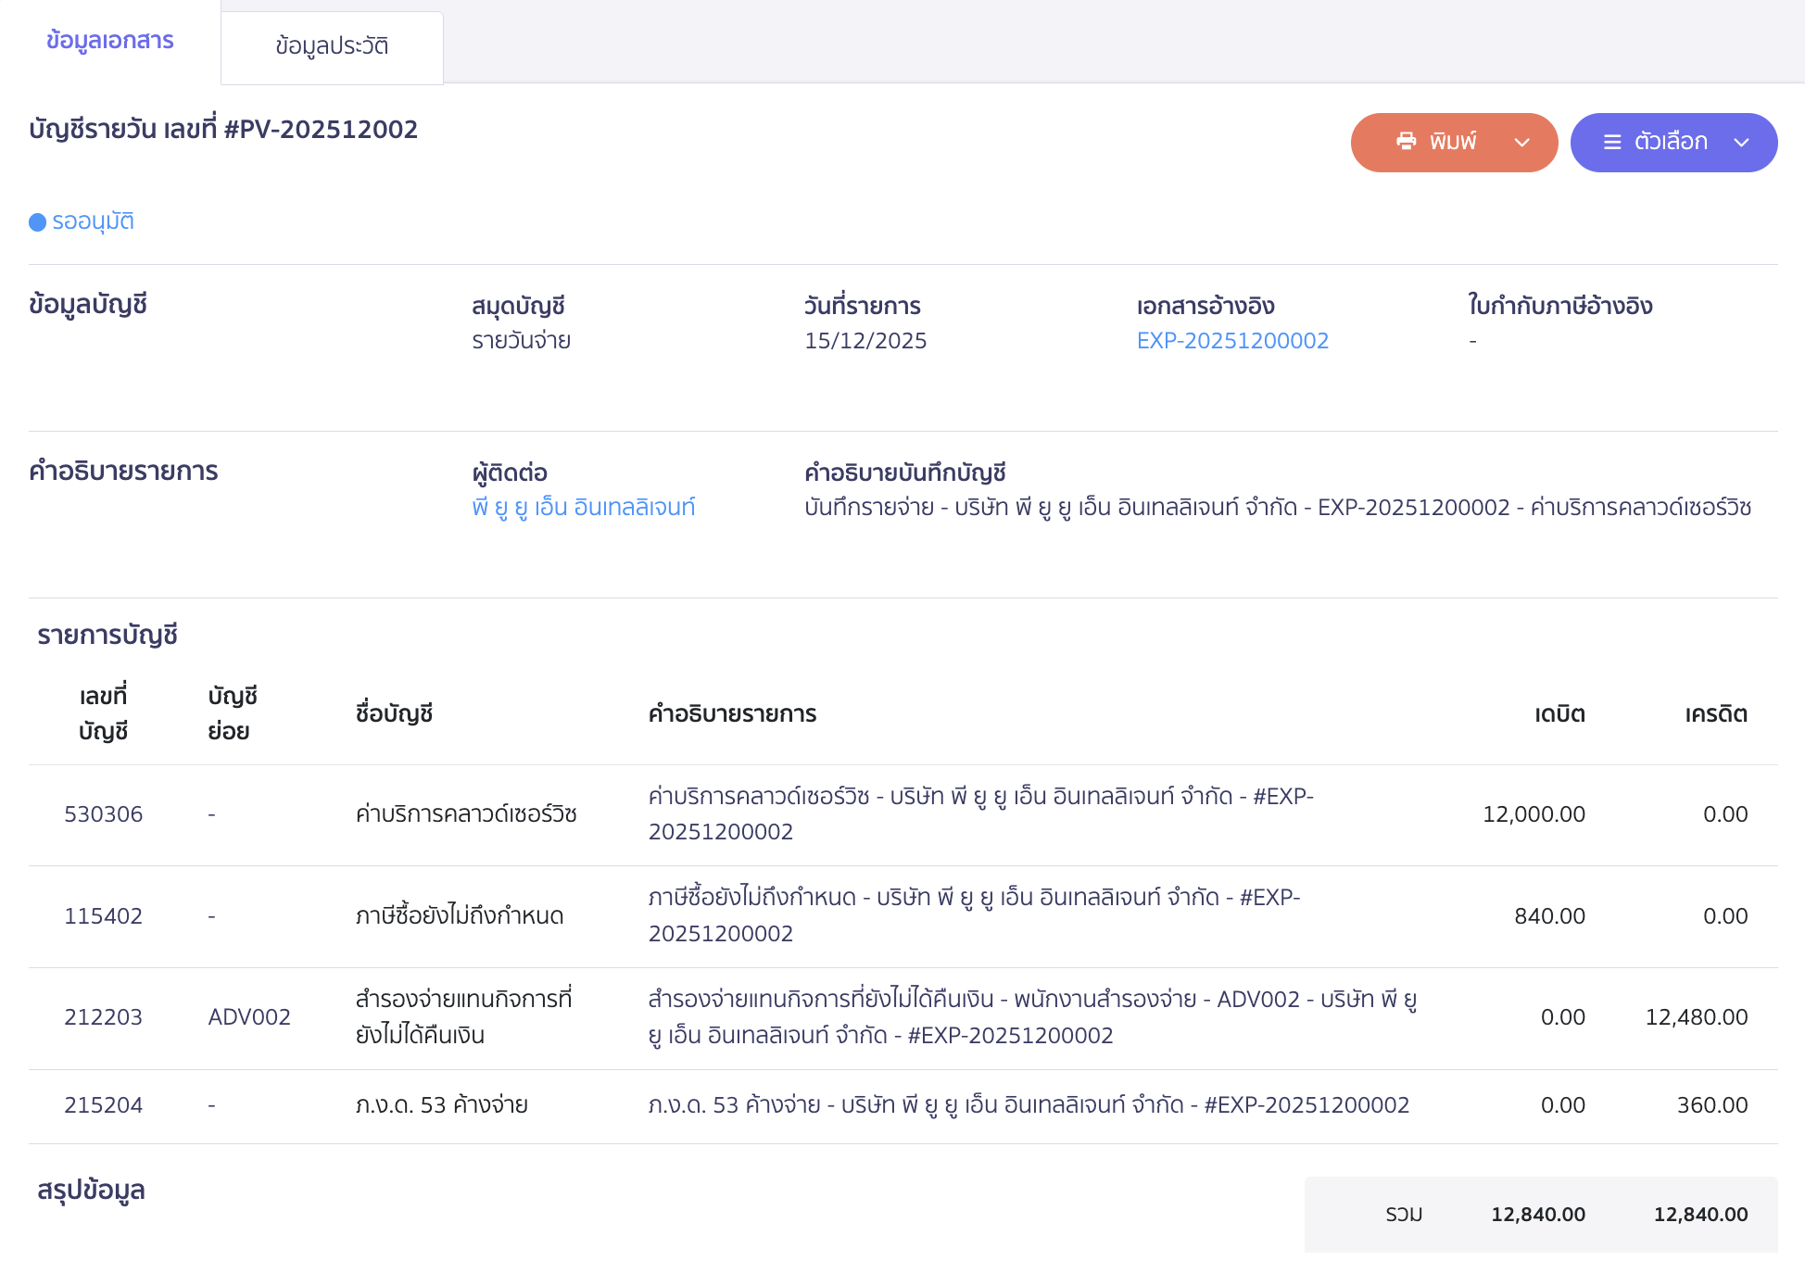Screen dimensions: 1805x1273
Task: Click account number 530306
Action: (104, 814)
